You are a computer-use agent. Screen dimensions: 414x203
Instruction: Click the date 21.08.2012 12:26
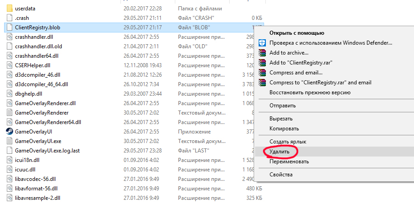click(x=143, y=75)
